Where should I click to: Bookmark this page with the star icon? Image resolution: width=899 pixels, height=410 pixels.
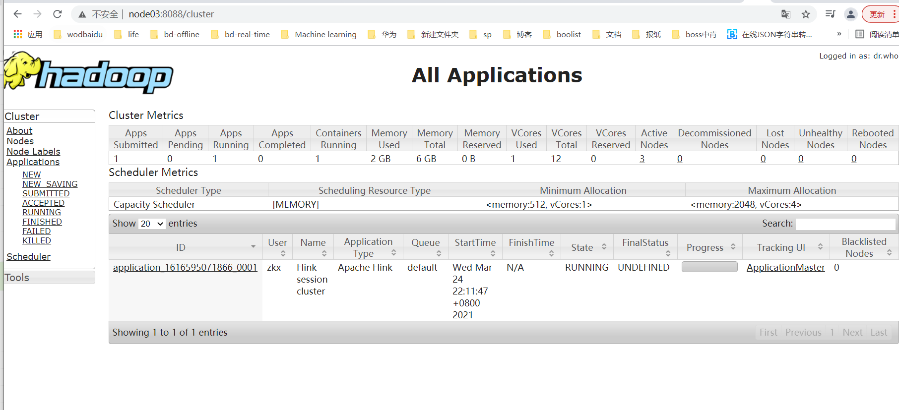tap(806, 14)
